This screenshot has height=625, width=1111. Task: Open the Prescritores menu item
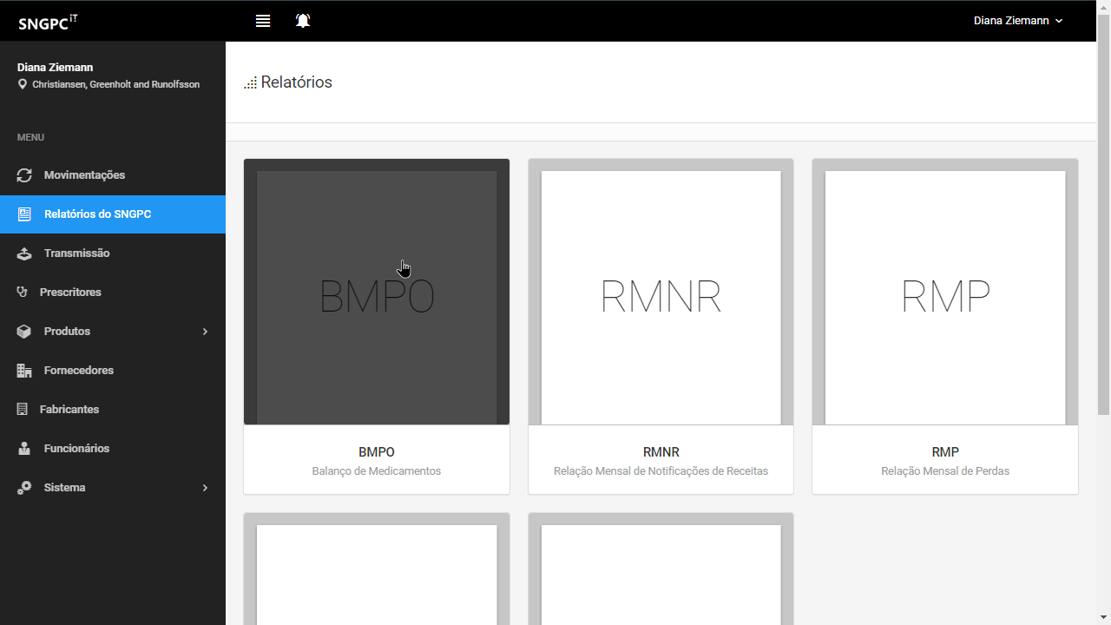point(113,293)
